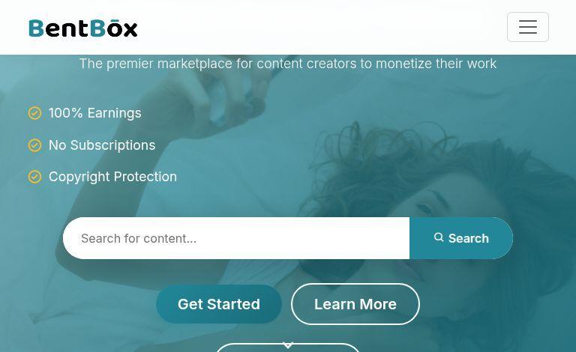This screenshot has height=352, width=576.
Task: Select the No Subscriptions feature text
Action: coord(102,145)
